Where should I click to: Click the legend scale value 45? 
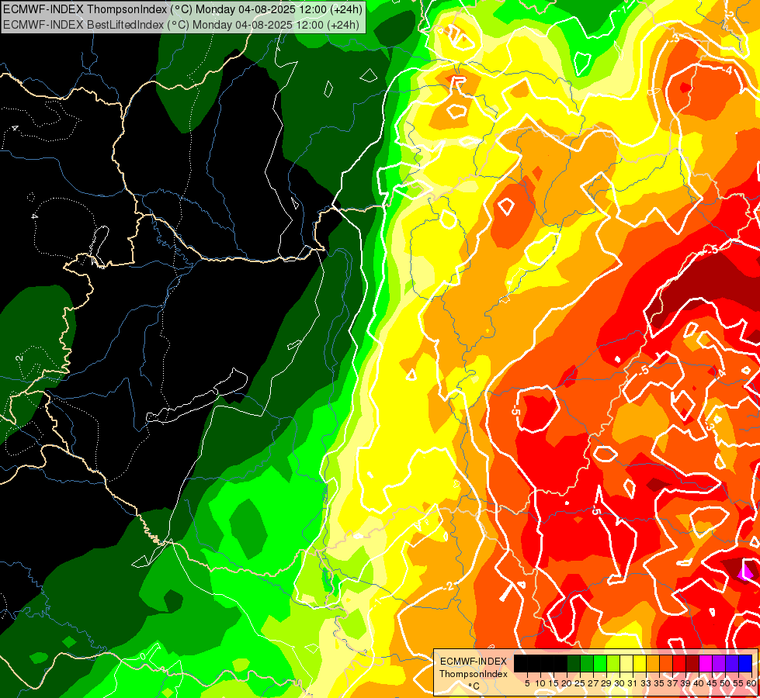(713, 683)
